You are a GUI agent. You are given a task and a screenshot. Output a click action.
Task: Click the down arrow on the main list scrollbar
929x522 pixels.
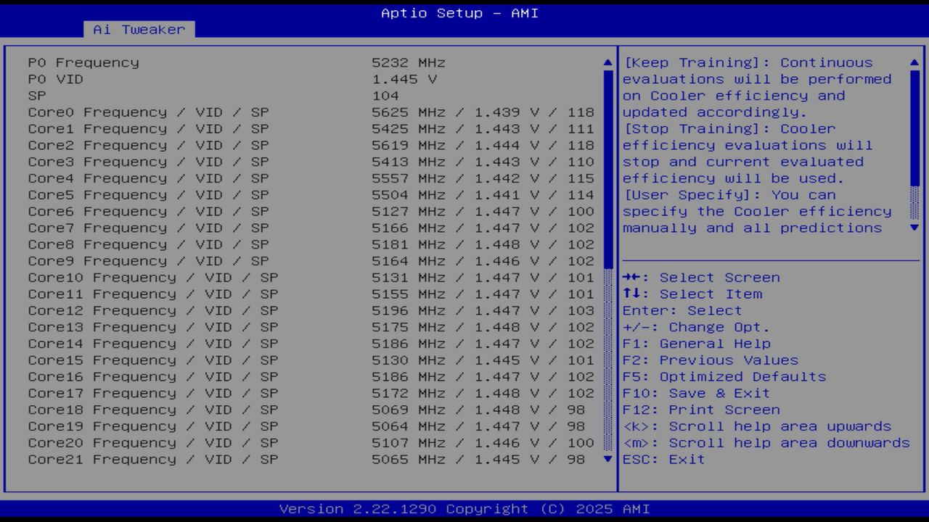click(607, 459)
